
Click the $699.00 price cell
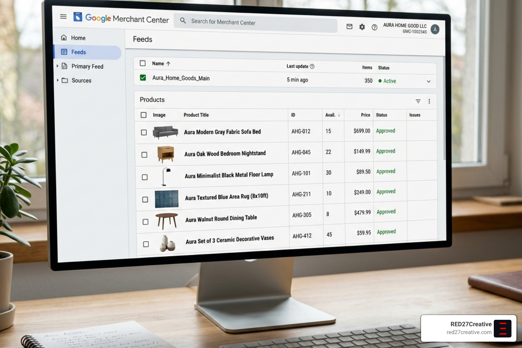(x=362, y=131)
